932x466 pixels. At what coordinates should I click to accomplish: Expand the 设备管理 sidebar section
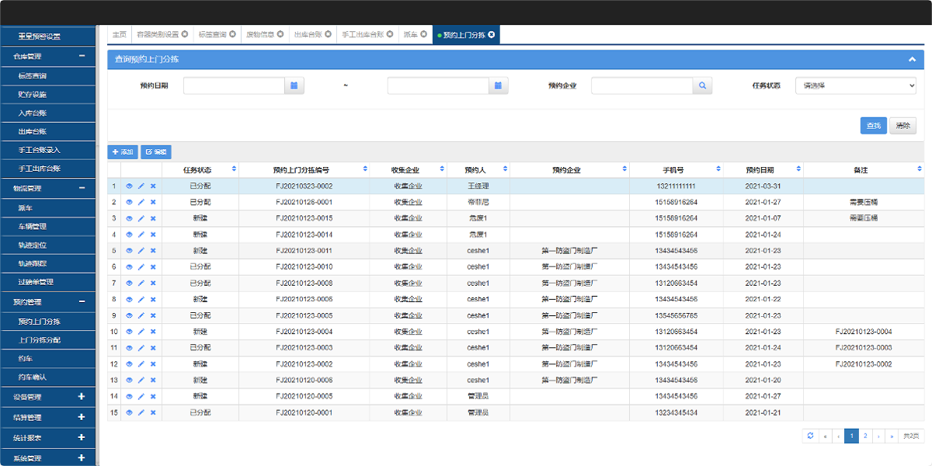point(82,396)
